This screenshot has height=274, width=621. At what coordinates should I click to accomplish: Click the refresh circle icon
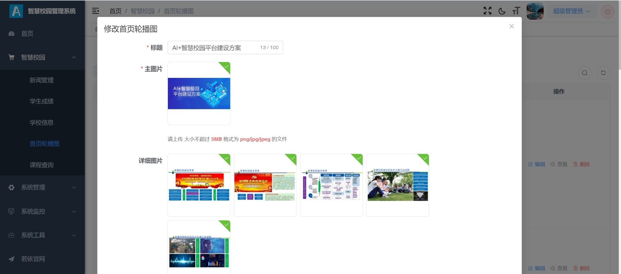click(x=603, y=73)
